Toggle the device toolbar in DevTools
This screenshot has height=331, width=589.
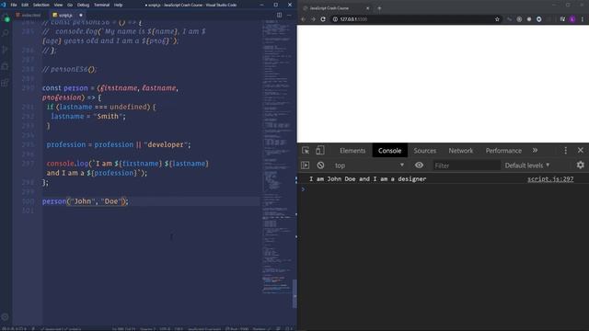click(x=319, y=151)
